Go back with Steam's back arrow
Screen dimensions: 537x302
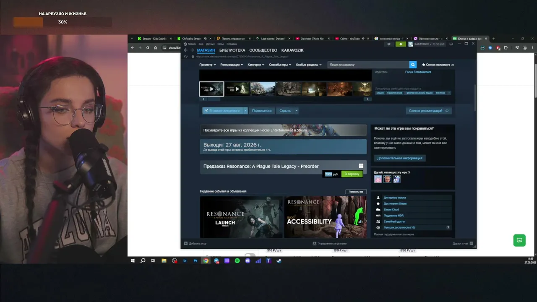(185, 50)
